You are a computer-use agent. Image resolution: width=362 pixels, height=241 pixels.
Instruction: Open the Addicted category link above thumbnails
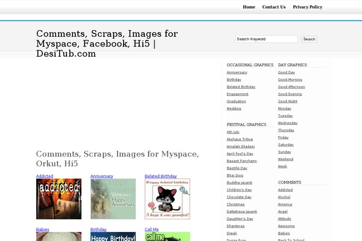pos(45,176)
